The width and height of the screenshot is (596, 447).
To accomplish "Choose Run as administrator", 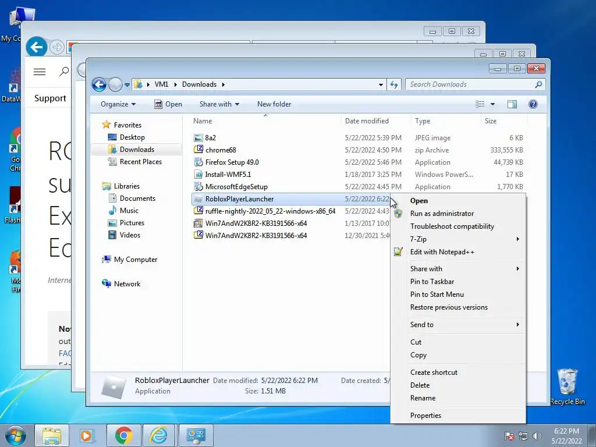I will tap(458, 214).
